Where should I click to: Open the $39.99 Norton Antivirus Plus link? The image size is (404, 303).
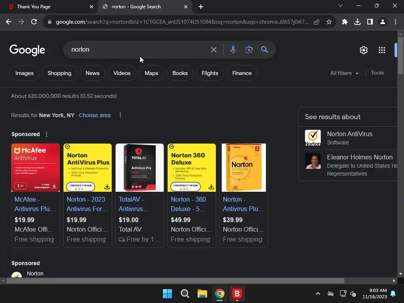243,204
